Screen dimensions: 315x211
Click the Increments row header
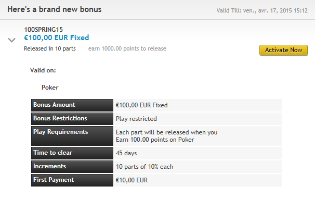(x=72, y=167)
